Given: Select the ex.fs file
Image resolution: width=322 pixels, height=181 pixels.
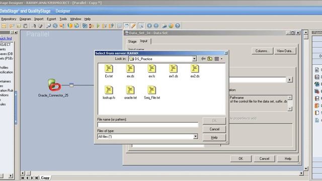Looking at the screenshot, I should (x=152, y=71).
